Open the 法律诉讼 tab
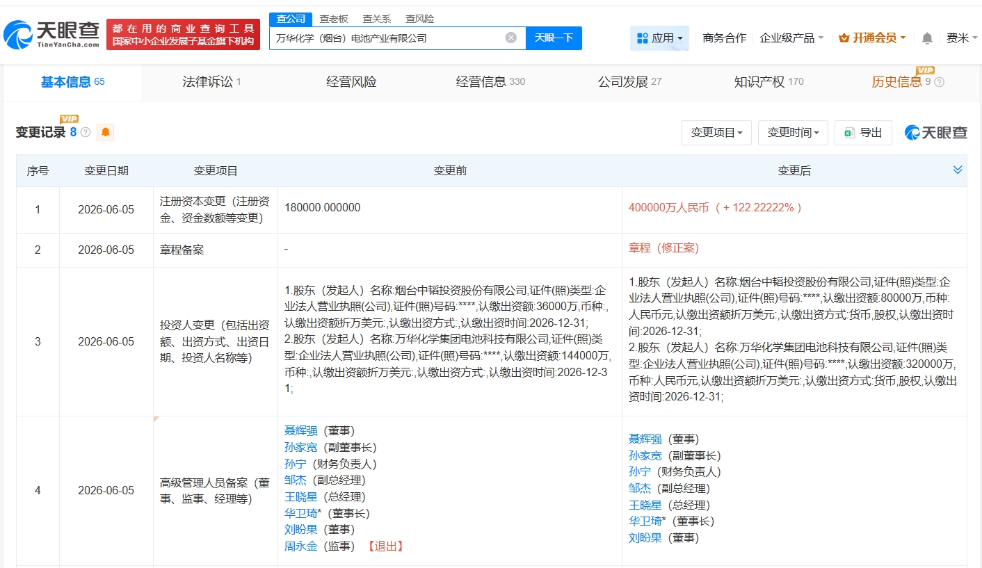982x568 pixels. tap(211, 82)
